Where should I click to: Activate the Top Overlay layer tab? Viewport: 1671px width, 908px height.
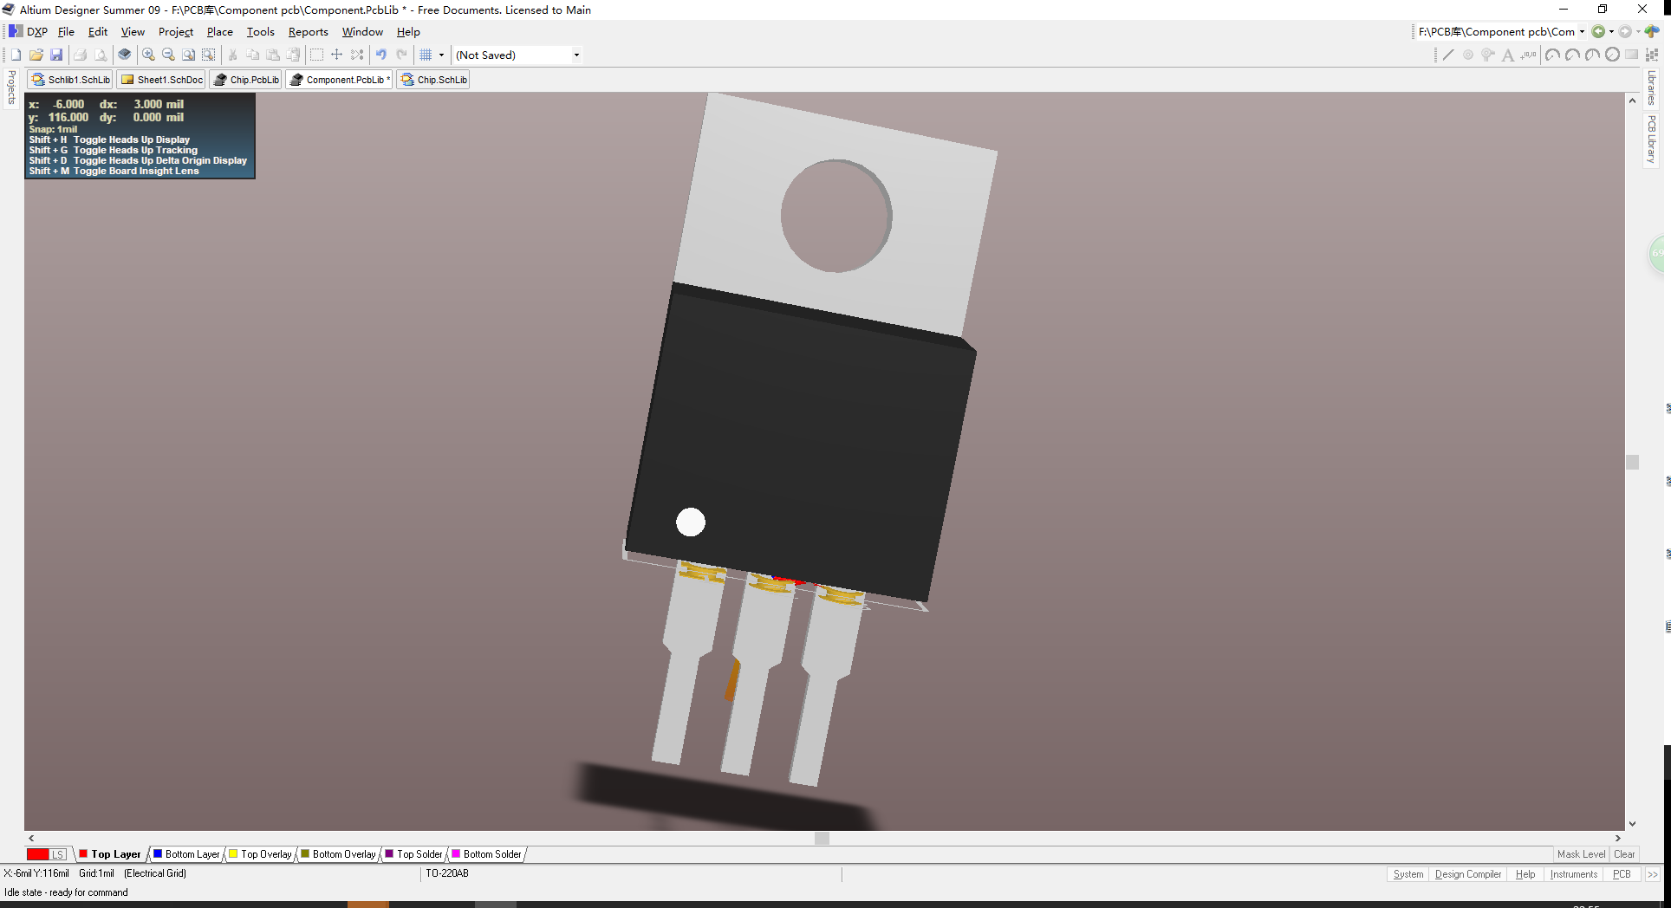tap(260, 854)
